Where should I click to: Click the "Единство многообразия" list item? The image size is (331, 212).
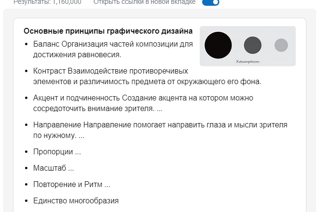click(x=76, y=201)
